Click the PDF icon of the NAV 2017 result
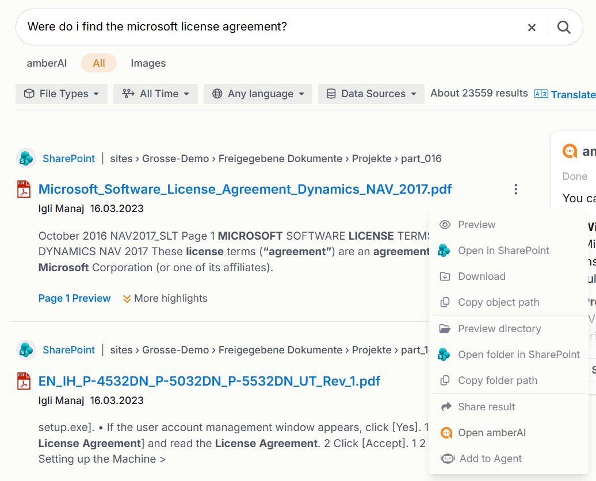Screen dimensions: 596x481 coord(24,189)
